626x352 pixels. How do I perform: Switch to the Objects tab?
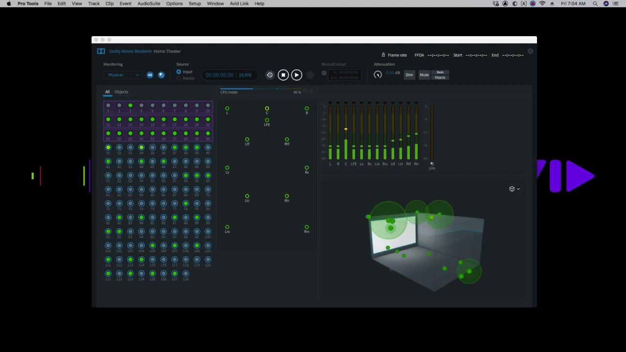121,92
